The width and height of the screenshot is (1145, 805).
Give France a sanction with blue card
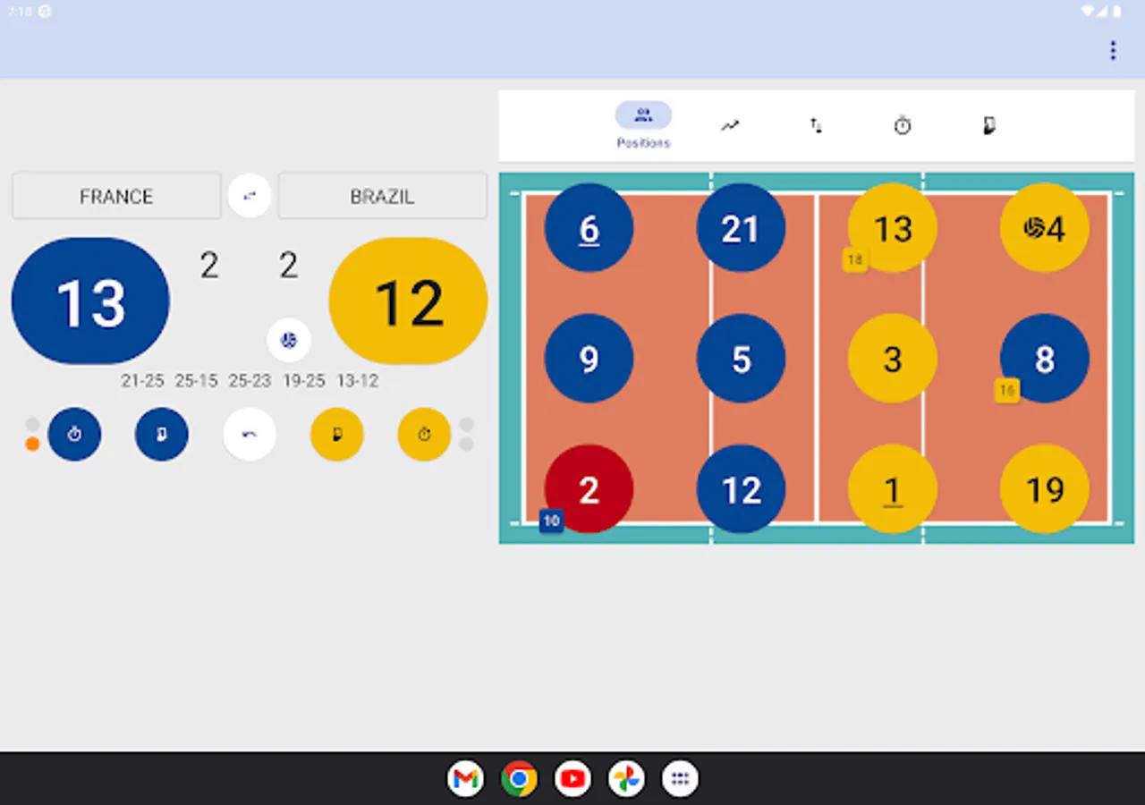(162, 435)
